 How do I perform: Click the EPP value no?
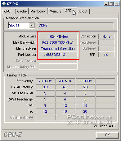[x=106, y=55]
